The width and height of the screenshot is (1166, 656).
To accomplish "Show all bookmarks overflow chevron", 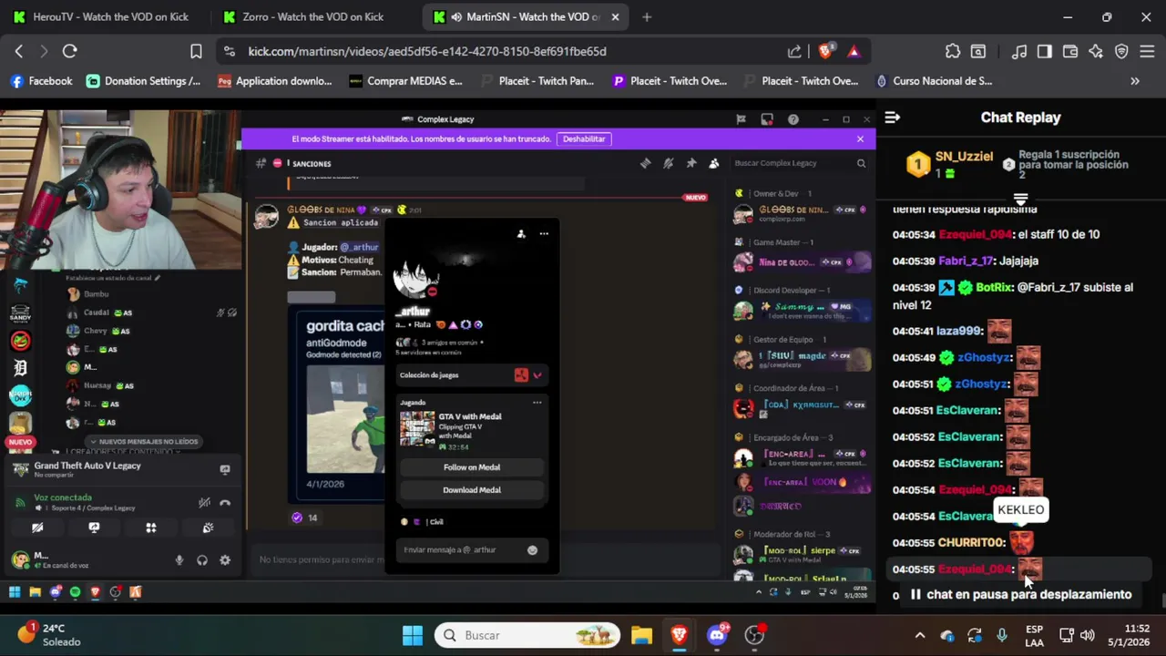I will pyautogui.click(x=1135, y=81).
